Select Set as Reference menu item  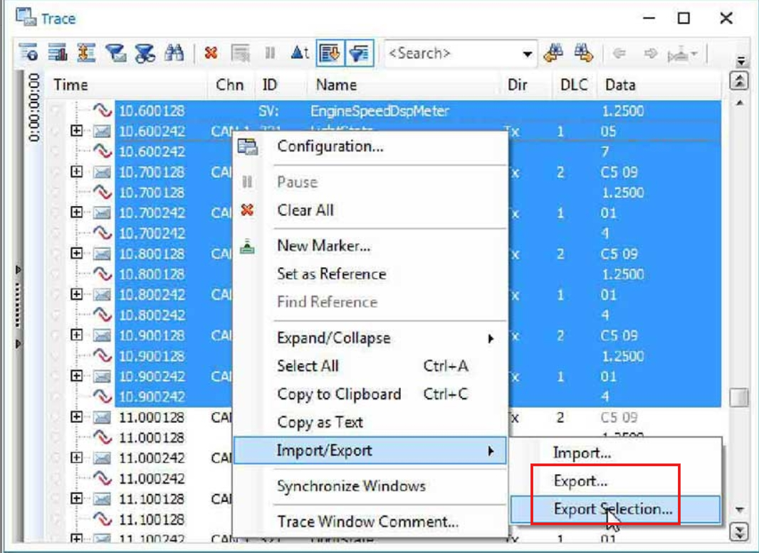pyautogui.click(x=370, y=274)
